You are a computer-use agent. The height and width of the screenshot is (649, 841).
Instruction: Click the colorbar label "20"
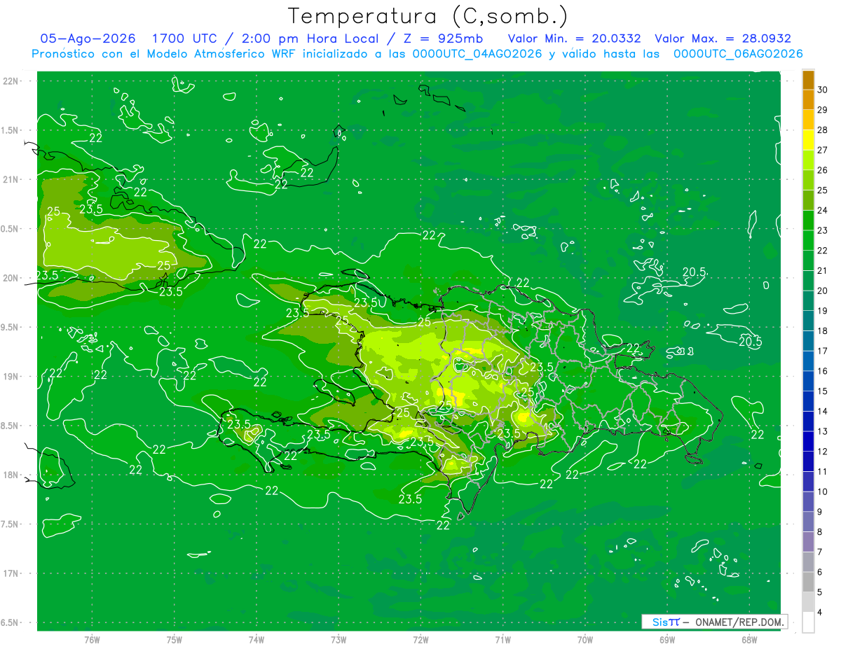coord(822,291)
